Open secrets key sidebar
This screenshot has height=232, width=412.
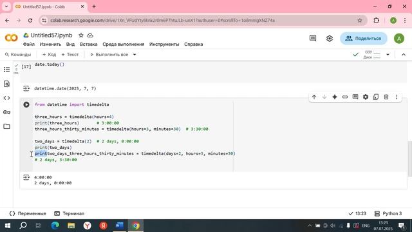7,112
